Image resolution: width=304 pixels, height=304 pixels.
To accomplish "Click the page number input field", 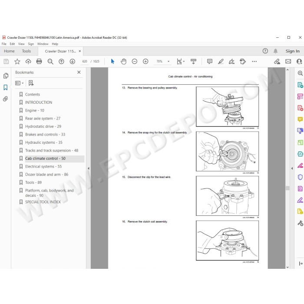I will 85,62.
